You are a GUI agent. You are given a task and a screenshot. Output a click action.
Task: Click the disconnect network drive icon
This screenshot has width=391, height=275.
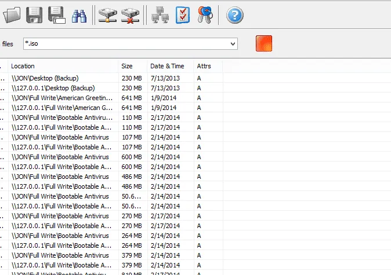point(131,14)
